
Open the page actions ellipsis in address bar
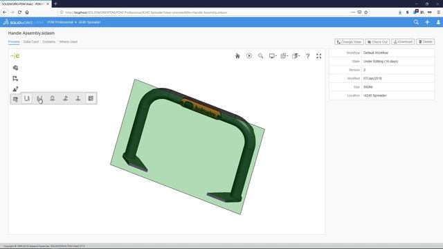tap(352, 12)
